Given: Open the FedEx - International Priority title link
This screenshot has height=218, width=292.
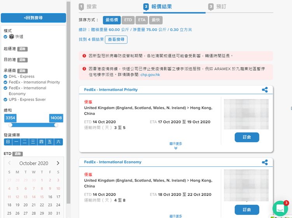Looking at the screenshot, I should (111, 90).
